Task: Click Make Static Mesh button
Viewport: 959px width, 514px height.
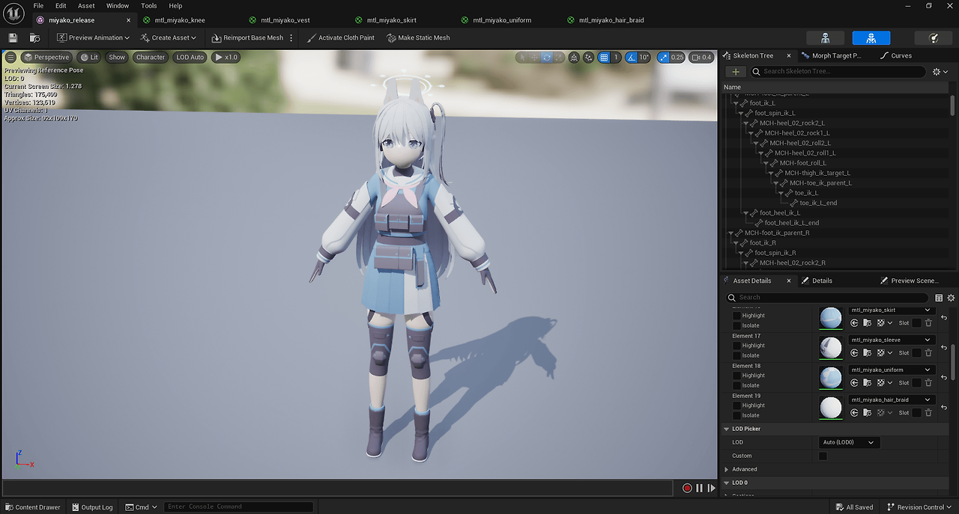Action: (418, 37)
